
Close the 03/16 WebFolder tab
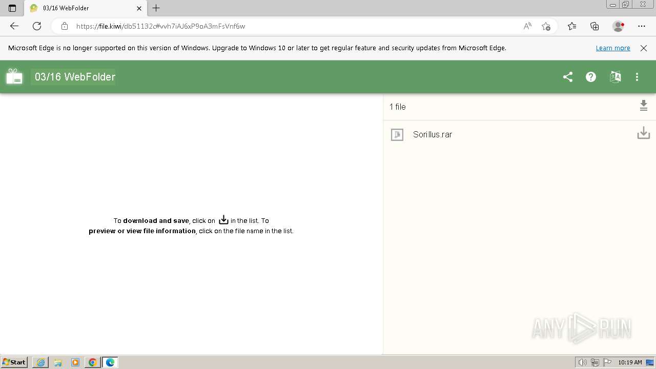tap(139, 8)
